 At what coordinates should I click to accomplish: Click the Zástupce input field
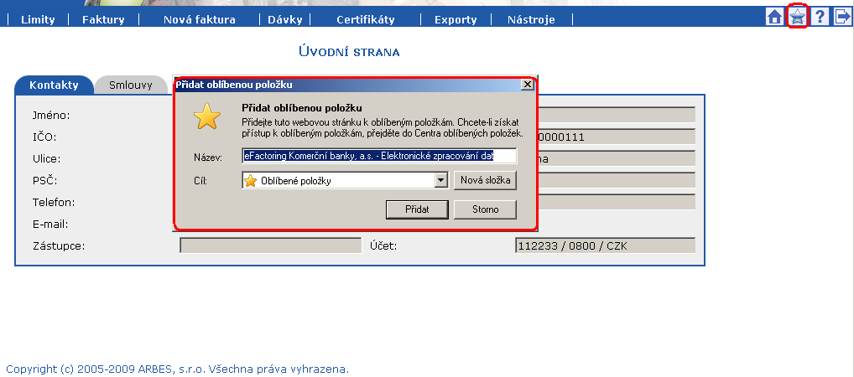(x=271, y=245)
